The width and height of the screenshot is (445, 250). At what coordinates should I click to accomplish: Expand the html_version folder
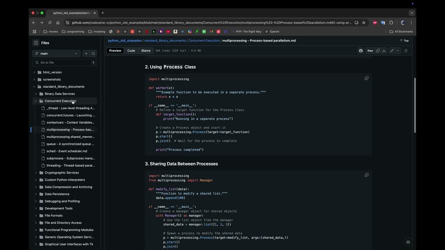pyautogui.click(x=34, y=72)
